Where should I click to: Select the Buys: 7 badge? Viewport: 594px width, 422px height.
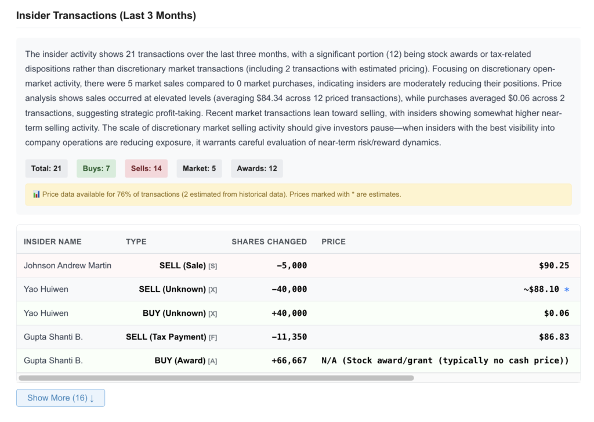96,168
